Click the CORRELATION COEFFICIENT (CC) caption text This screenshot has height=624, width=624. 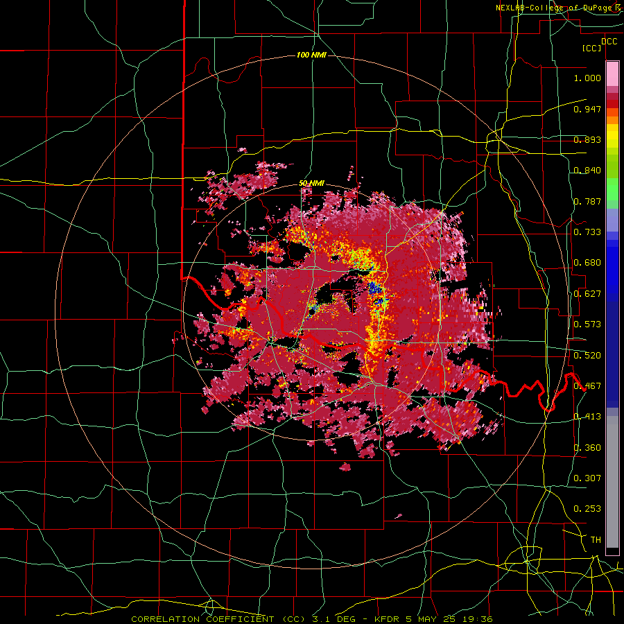218,619
